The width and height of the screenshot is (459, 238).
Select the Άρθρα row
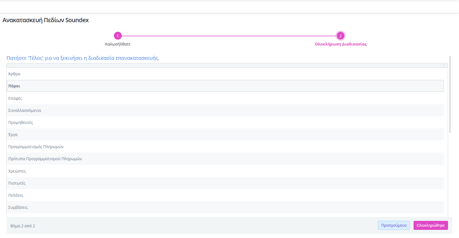[x=225, y=74]
